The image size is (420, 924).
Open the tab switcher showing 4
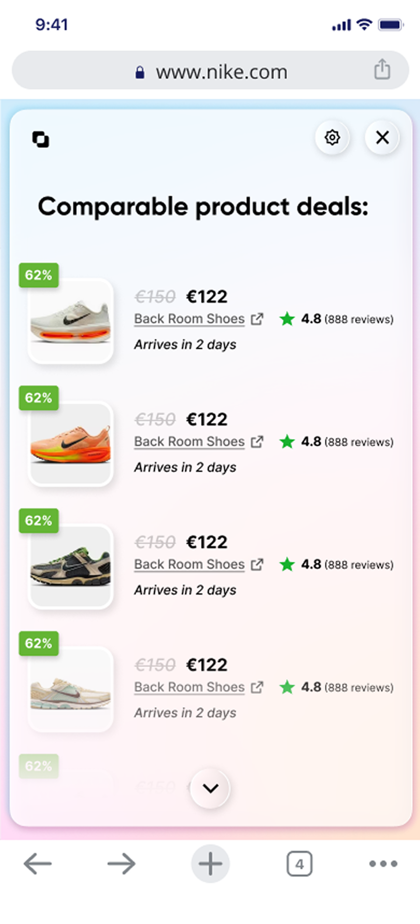click(x=299, y=864)
